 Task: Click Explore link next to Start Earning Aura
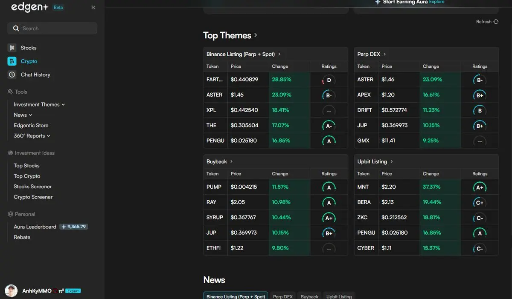[436, 2]
